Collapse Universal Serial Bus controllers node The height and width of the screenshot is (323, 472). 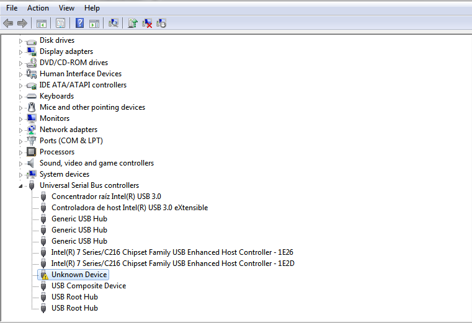click(20, 185)
